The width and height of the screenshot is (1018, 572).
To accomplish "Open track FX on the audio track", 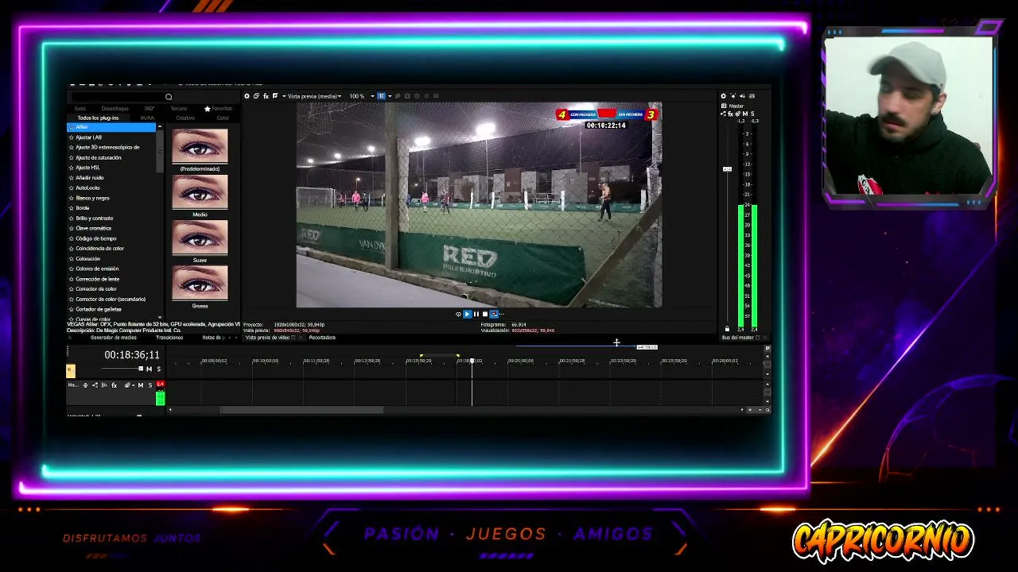I will [x=114, y=385].
